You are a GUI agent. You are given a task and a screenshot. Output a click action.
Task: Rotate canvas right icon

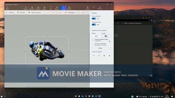coord(99,56)
